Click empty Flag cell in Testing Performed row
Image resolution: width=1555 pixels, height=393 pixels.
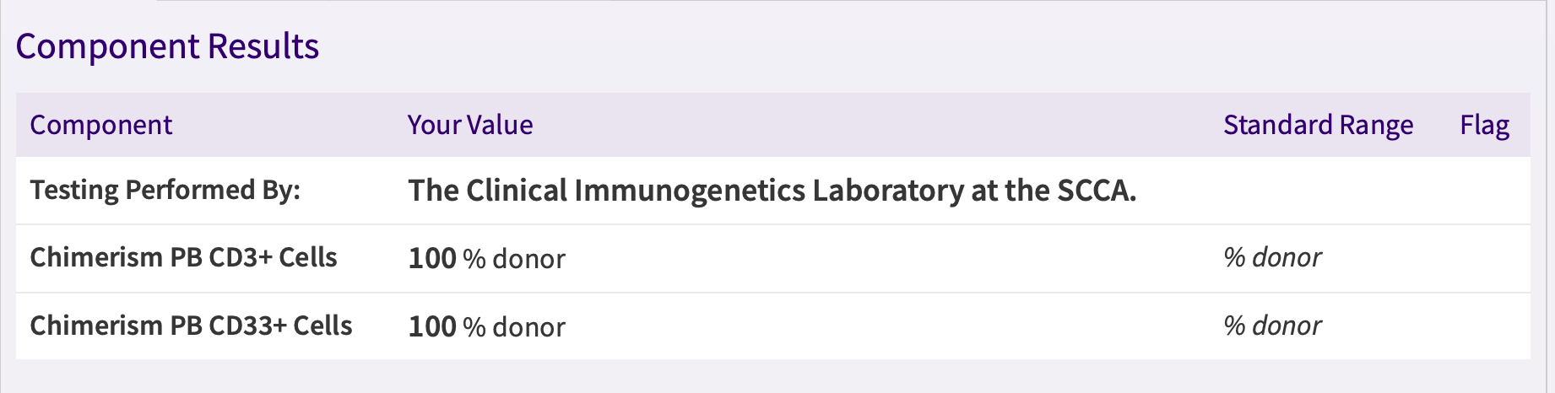1484,191
